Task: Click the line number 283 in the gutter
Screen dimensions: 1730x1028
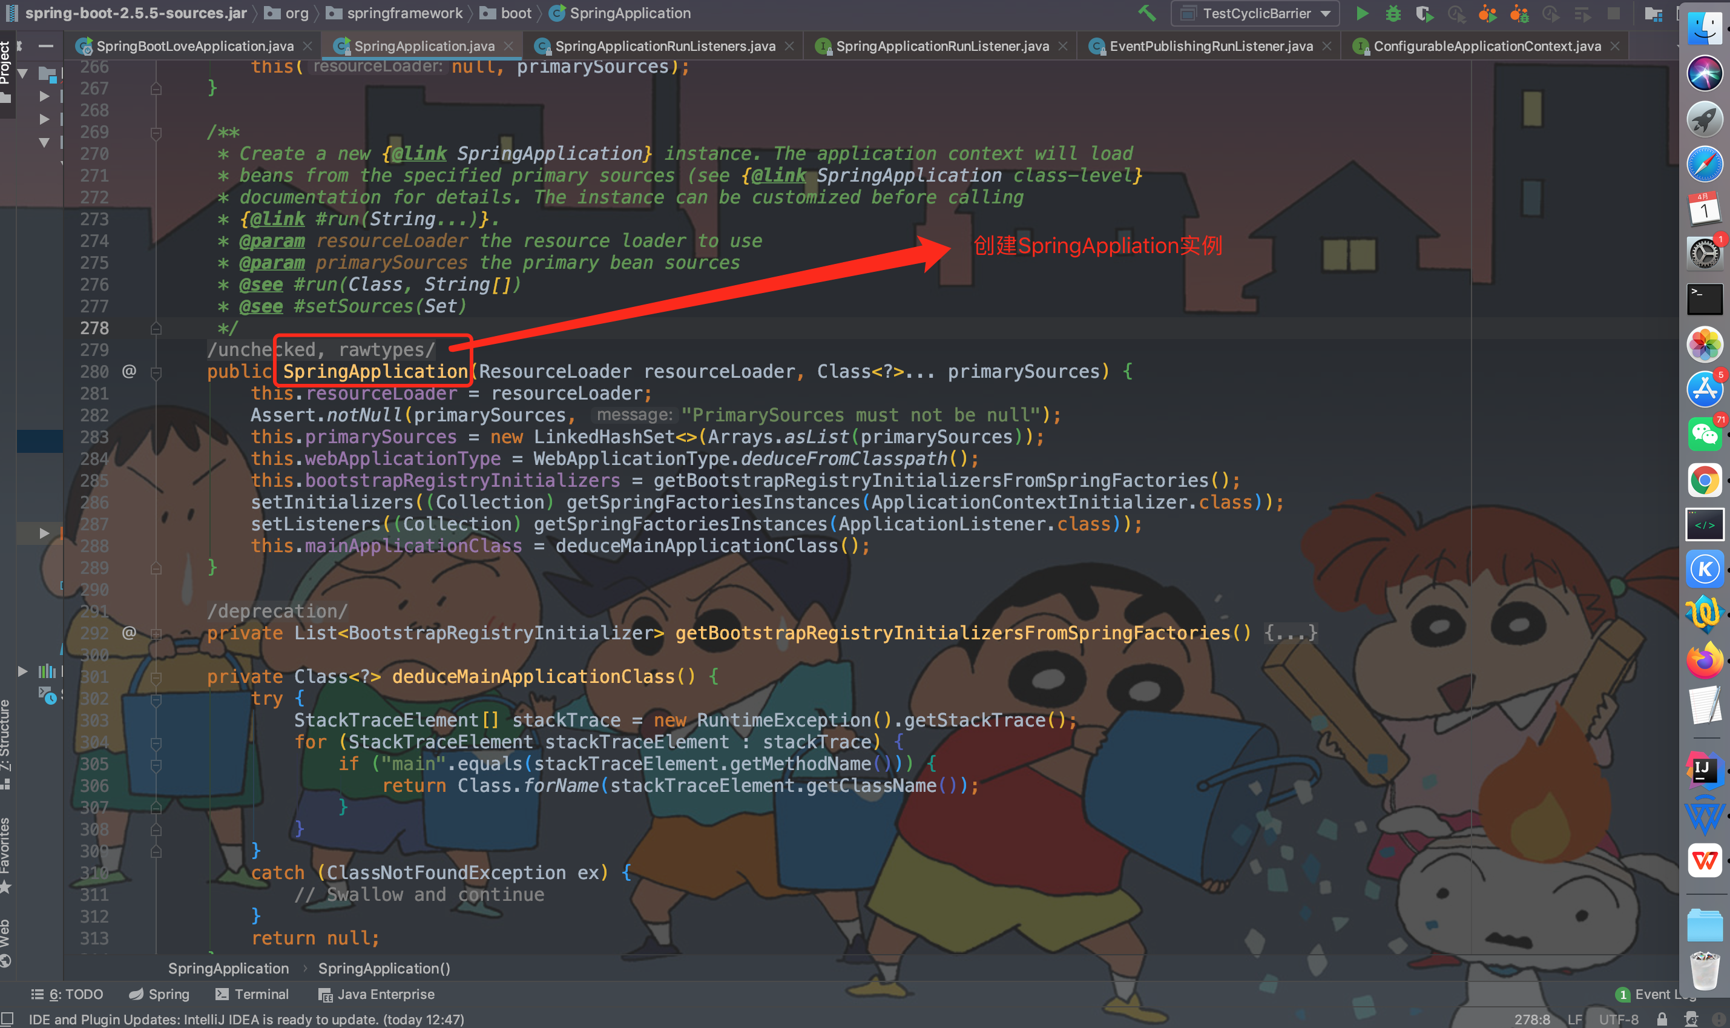Action: (x=94, y=437)
